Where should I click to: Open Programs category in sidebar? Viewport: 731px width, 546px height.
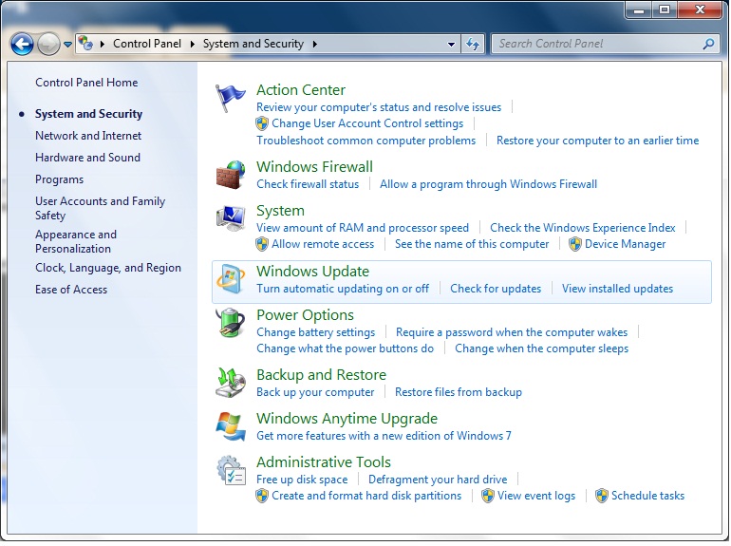[59, 179]
